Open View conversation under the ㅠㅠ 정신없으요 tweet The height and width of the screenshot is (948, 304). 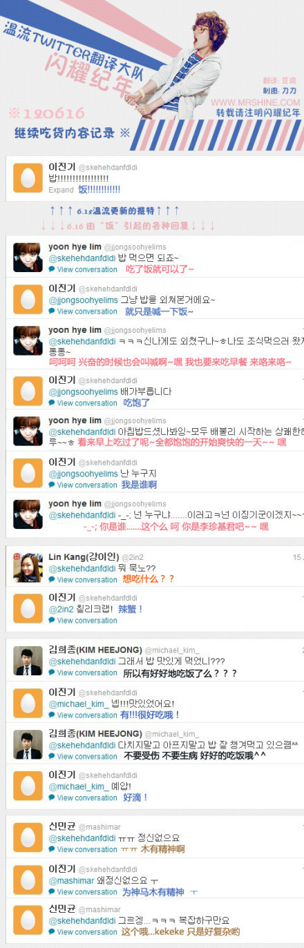click(x=87, y=850)
